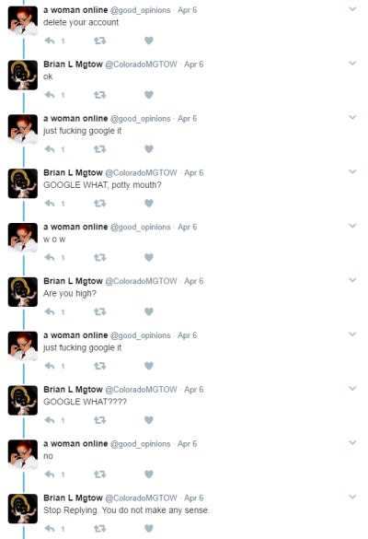Like the "ok" tweet by Brian L Mgtow

click(149, 95)
